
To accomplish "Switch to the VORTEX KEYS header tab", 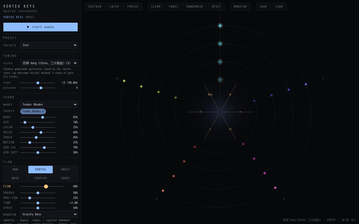I will (x=13, y=17).
